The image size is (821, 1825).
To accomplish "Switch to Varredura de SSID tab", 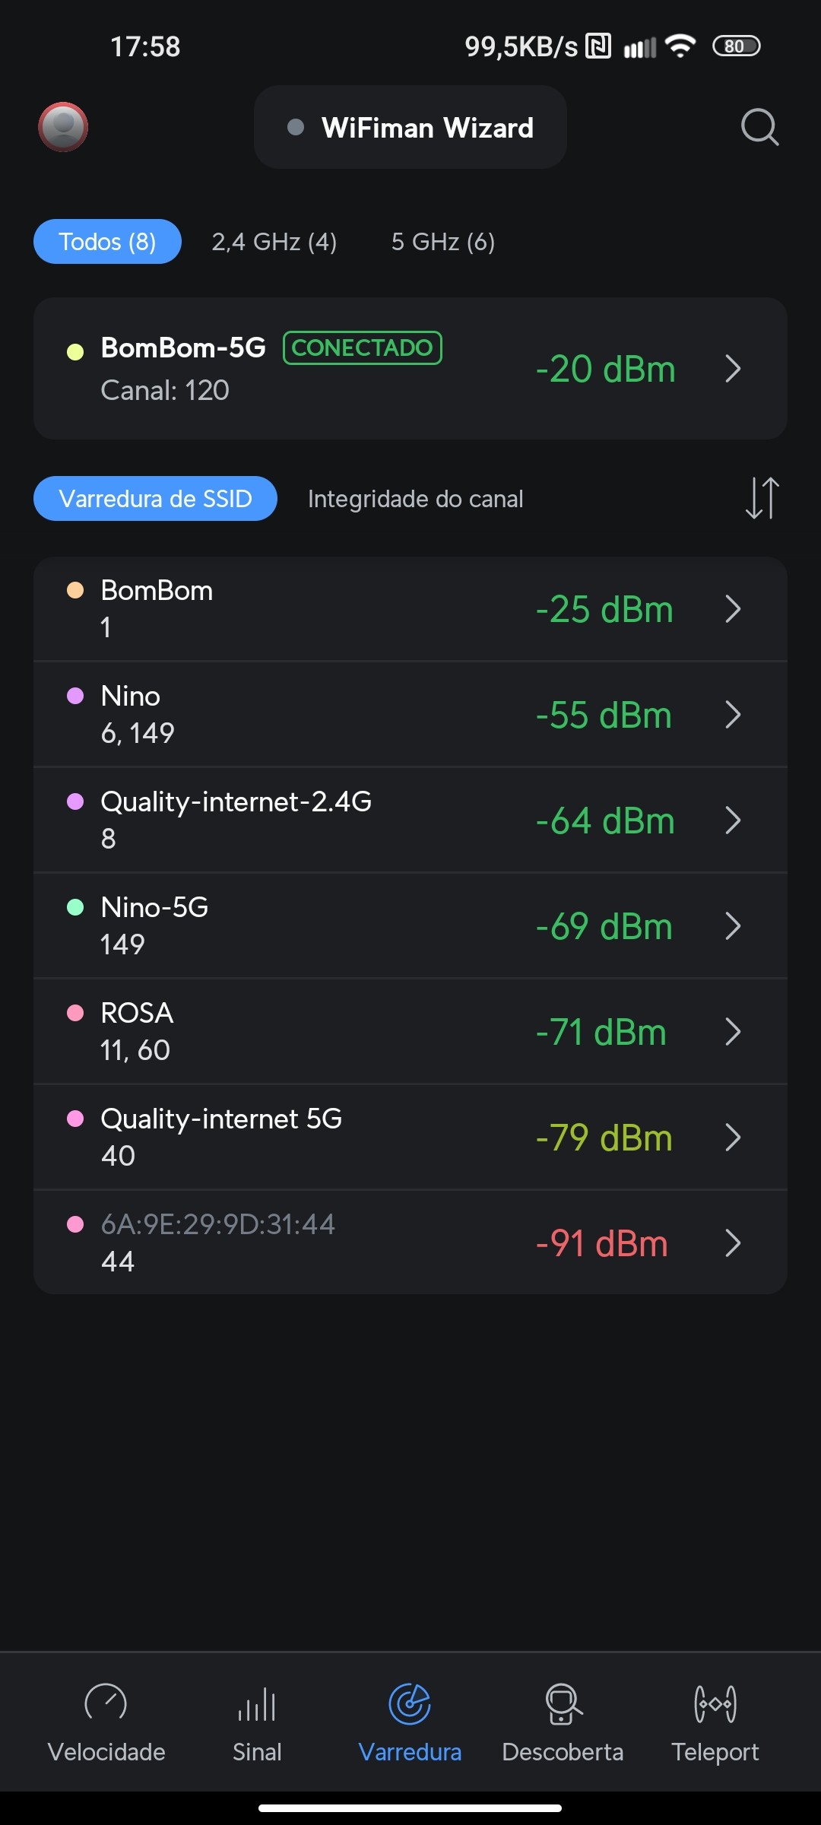I will click(155, 499).
